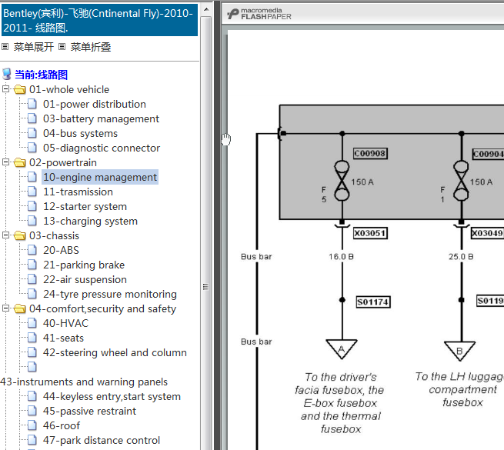Image resolution: width=504 pixels, height=450 pixels.
Task: Click the 01-whole vehicle folder icon
Action: 19,89
